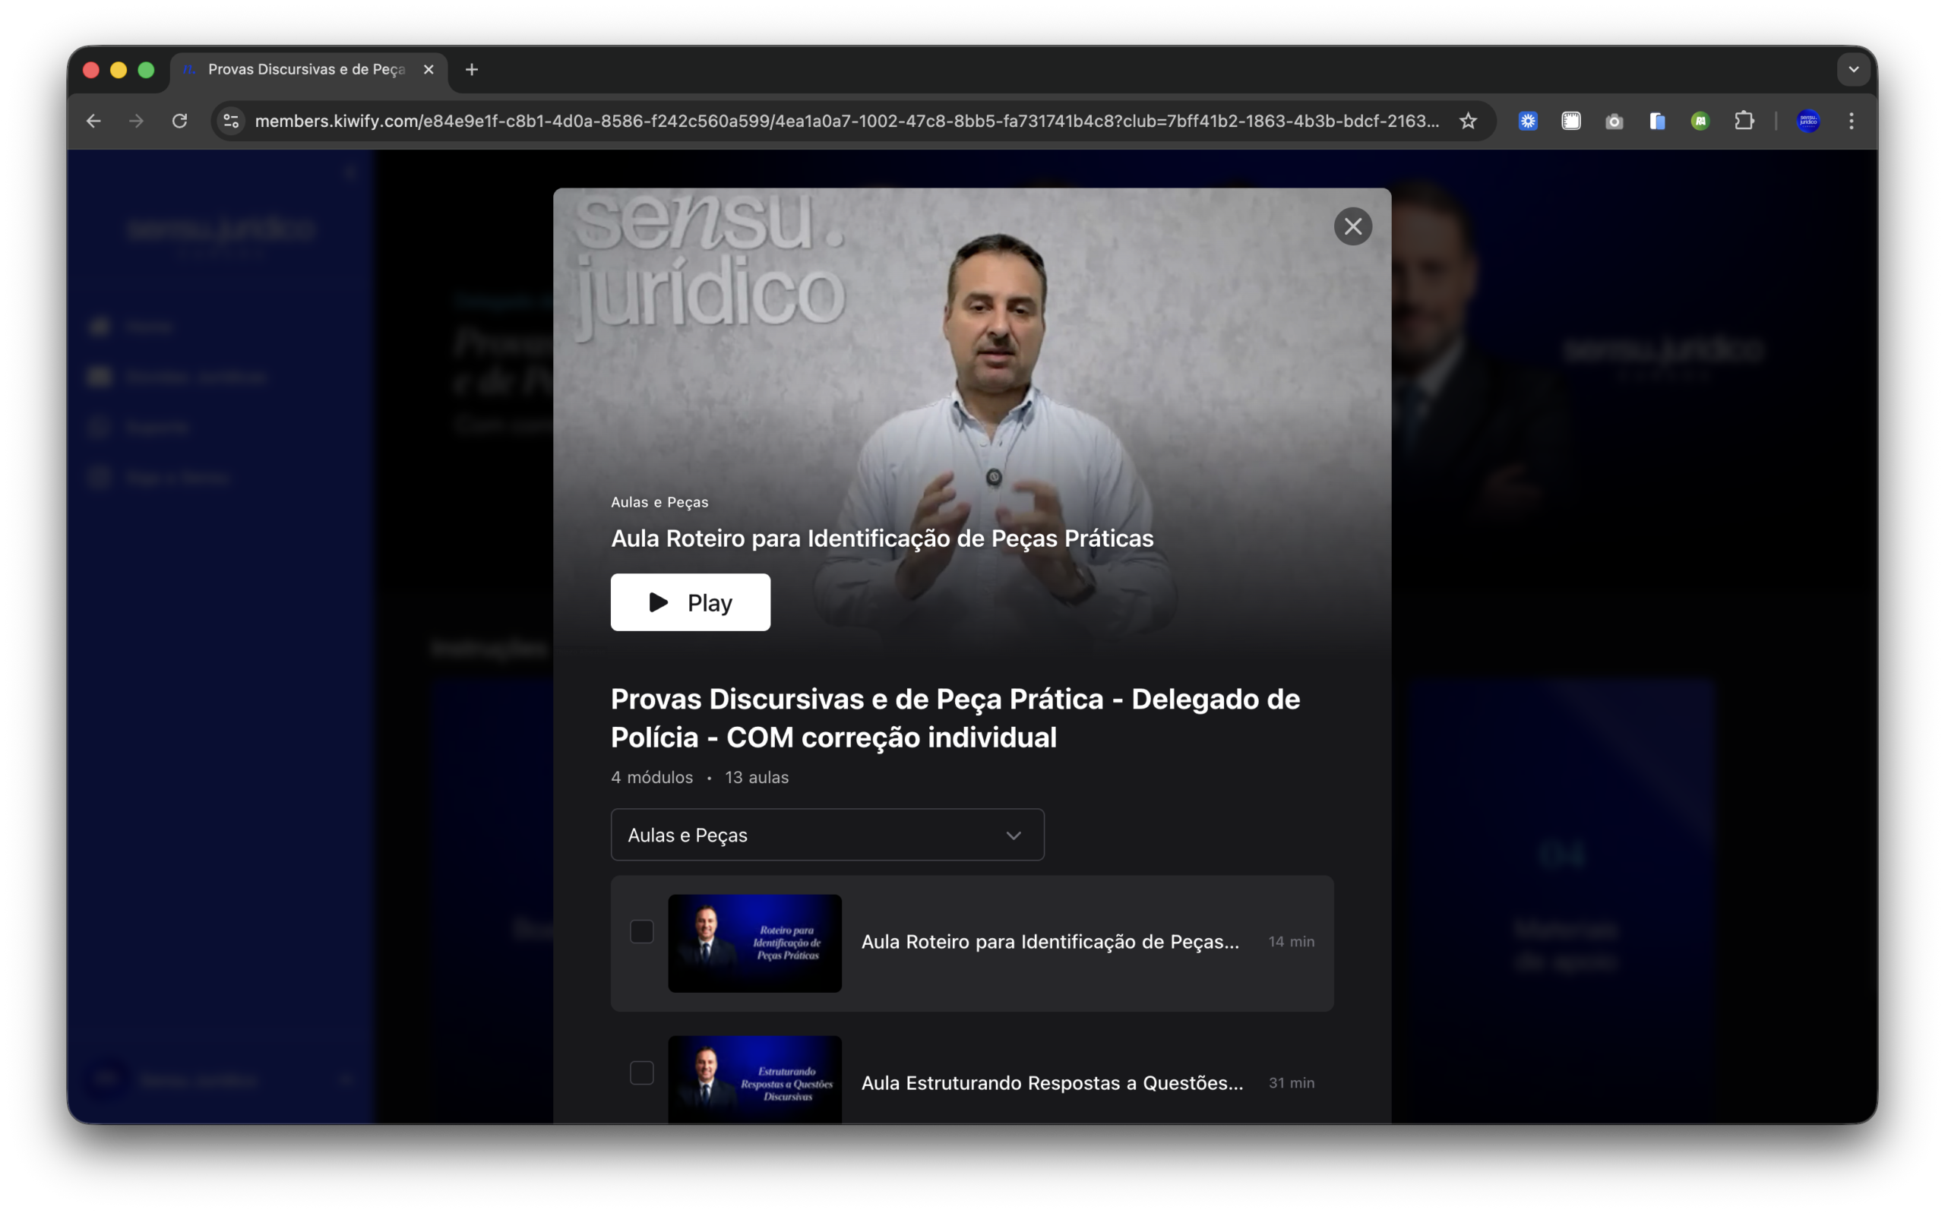Open the Aulas e Peças module dropdown
This screenshot has height=1213, width=1945.
pyautogui.click(x=827, y=834)
